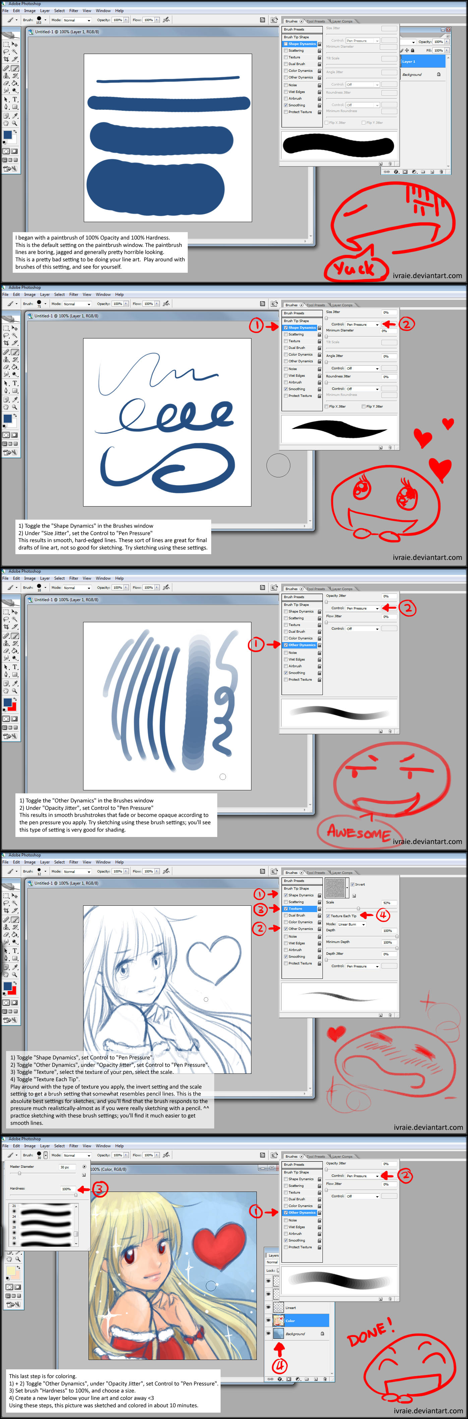The image size is (468, 1419).
Task: Enable the airbrush icon above the swirl-lines canvas
Action: tap(166, 304)
